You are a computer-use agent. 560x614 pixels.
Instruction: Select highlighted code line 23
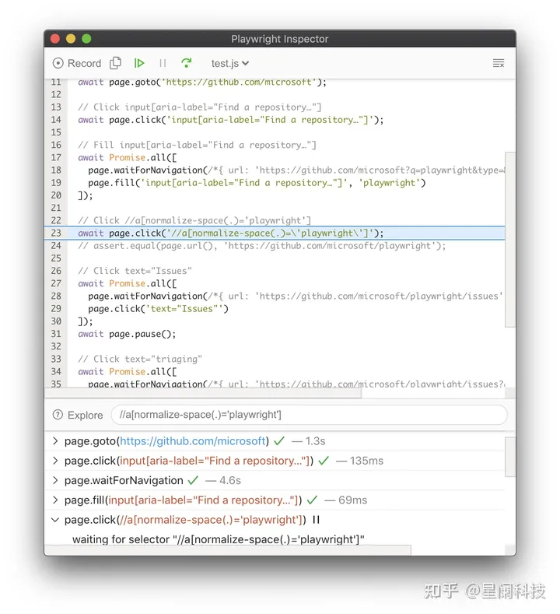pyautogui.click(x=275, y=233)
